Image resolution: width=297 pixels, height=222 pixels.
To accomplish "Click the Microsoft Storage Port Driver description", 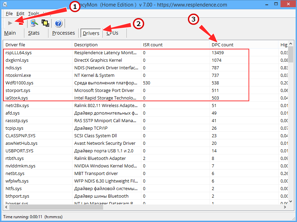I will [104, 90].
